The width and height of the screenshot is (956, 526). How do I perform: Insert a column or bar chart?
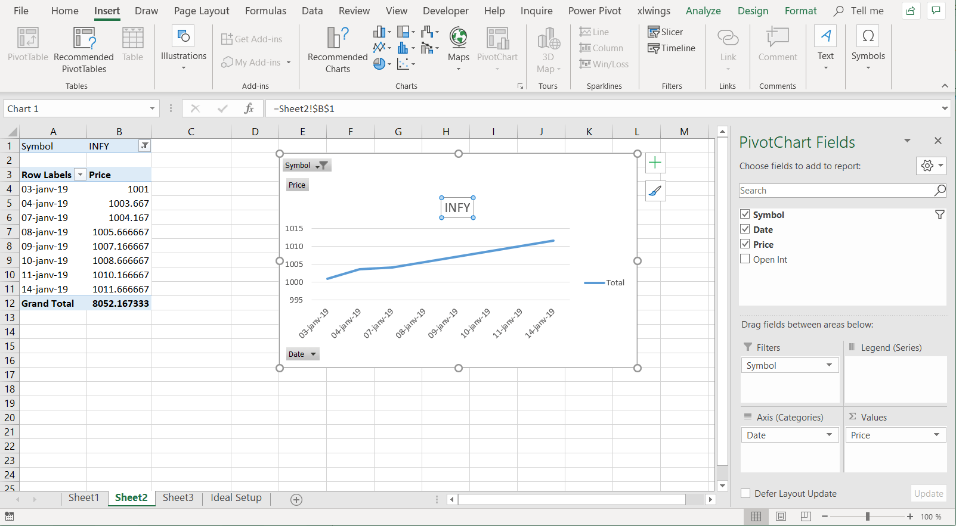[x=382, y=32]
